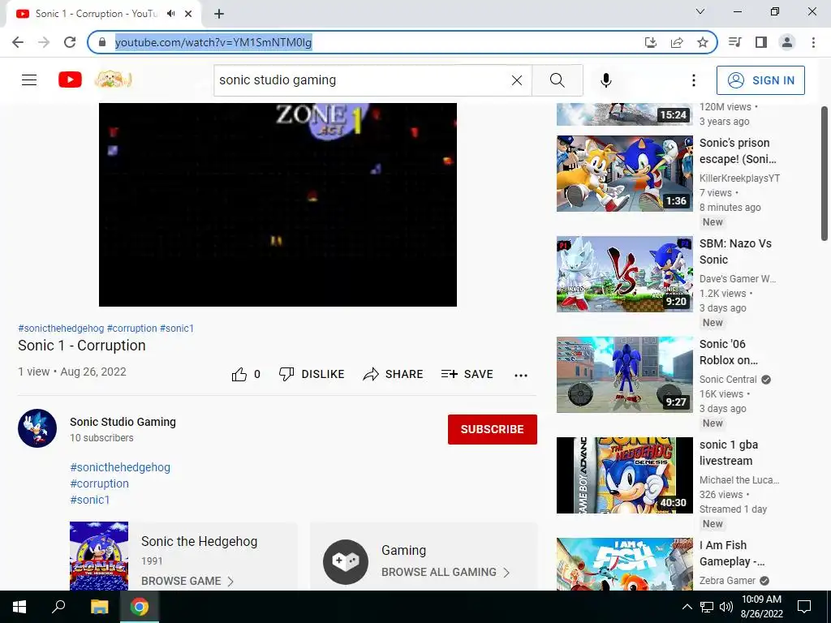Open the Sonic the Hedgehog 1991 game card
Viewport: 831px width, 623px height.
(x=183, y=556)
